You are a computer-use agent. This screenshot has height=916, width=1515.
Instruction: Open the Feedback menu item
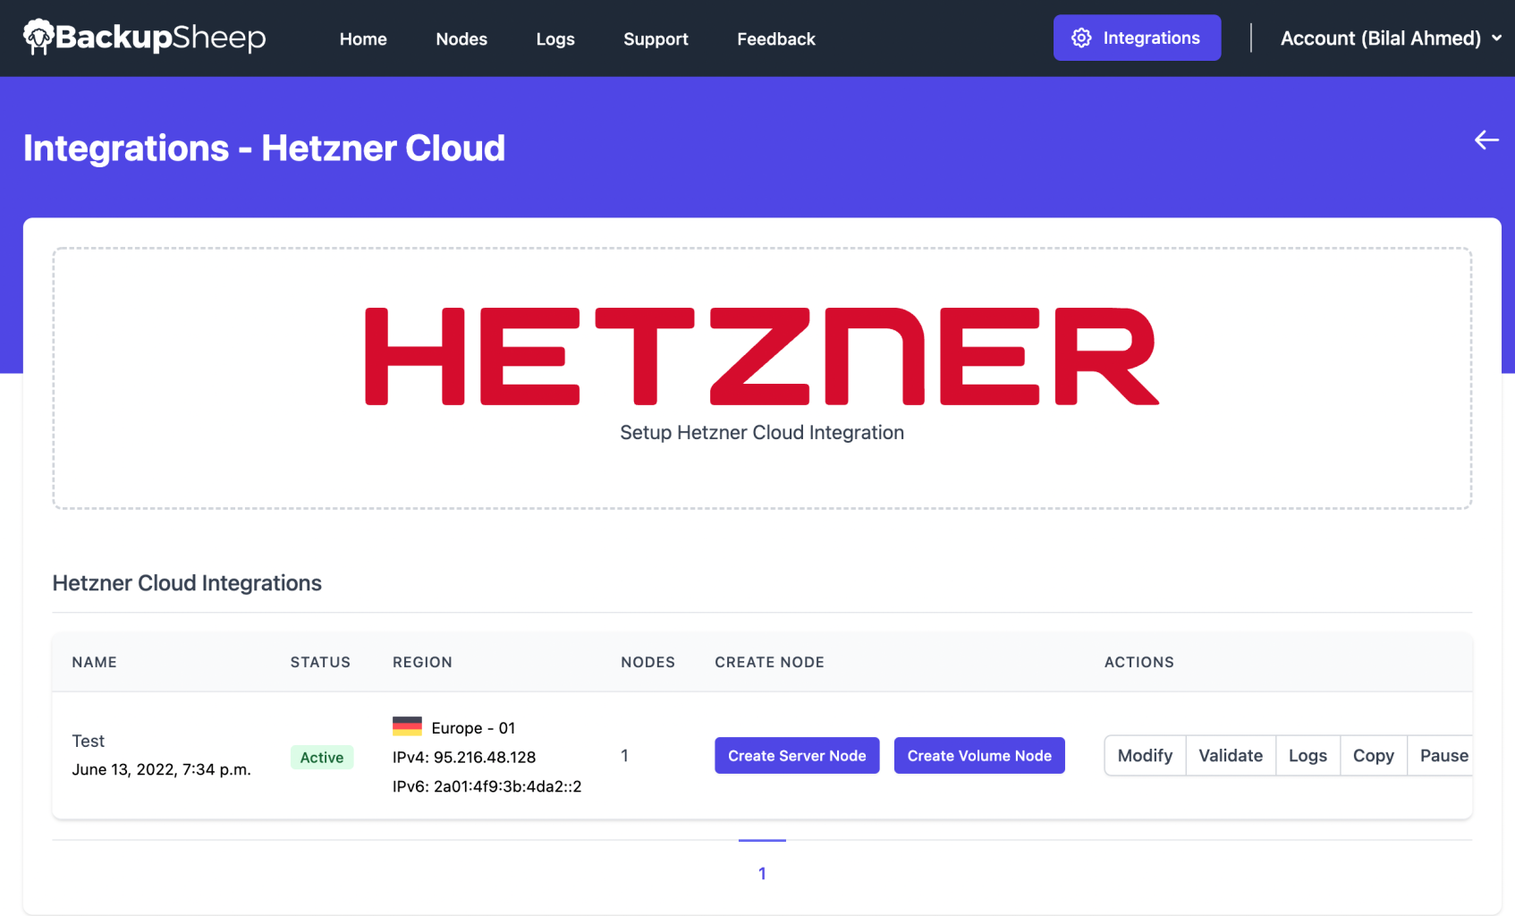[x=776, y=39]
